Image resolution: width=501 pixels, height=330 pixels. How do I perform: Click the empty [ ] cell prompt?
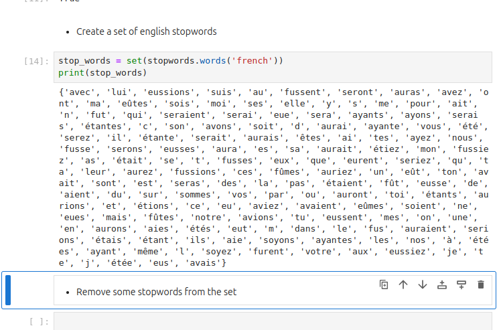(x=39, y=322)
